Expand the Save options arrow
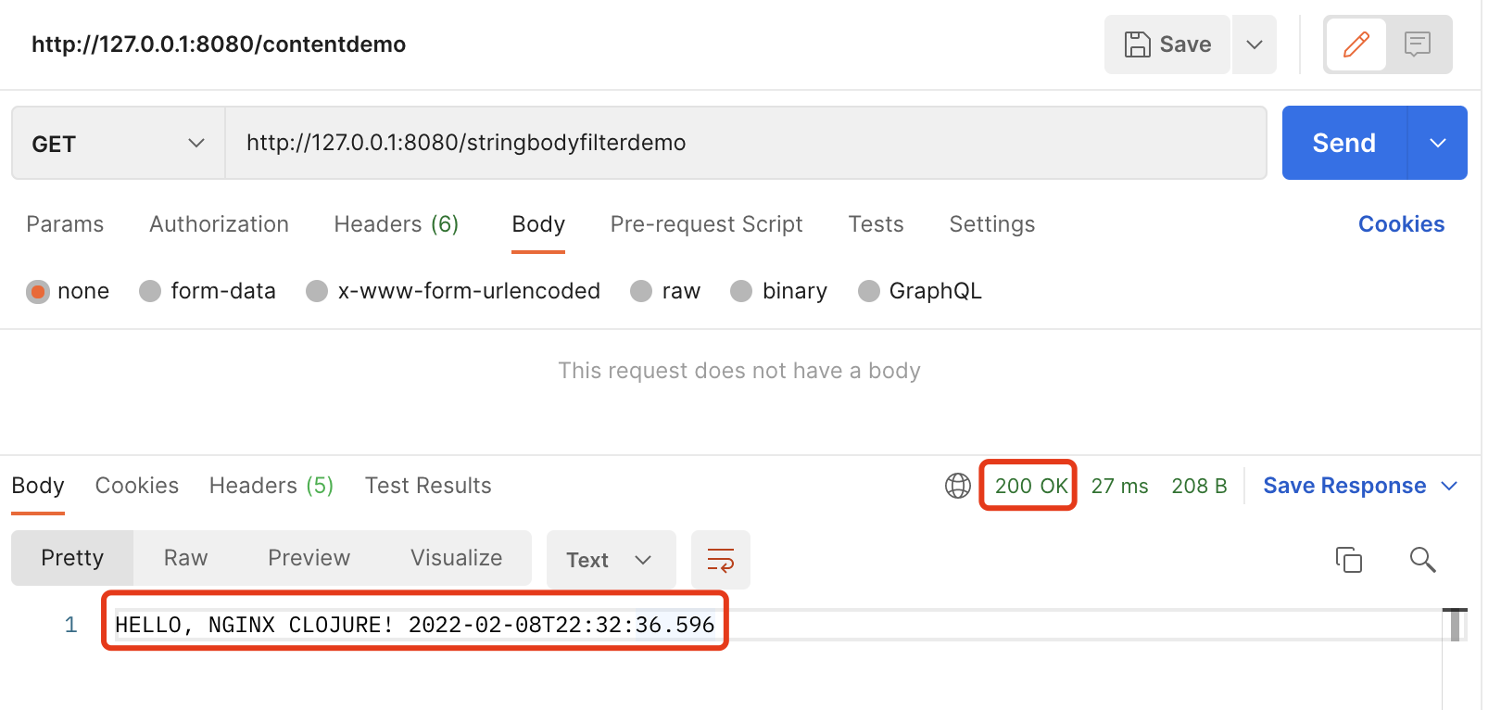 pyautogui.click(x=1254, y=44)
